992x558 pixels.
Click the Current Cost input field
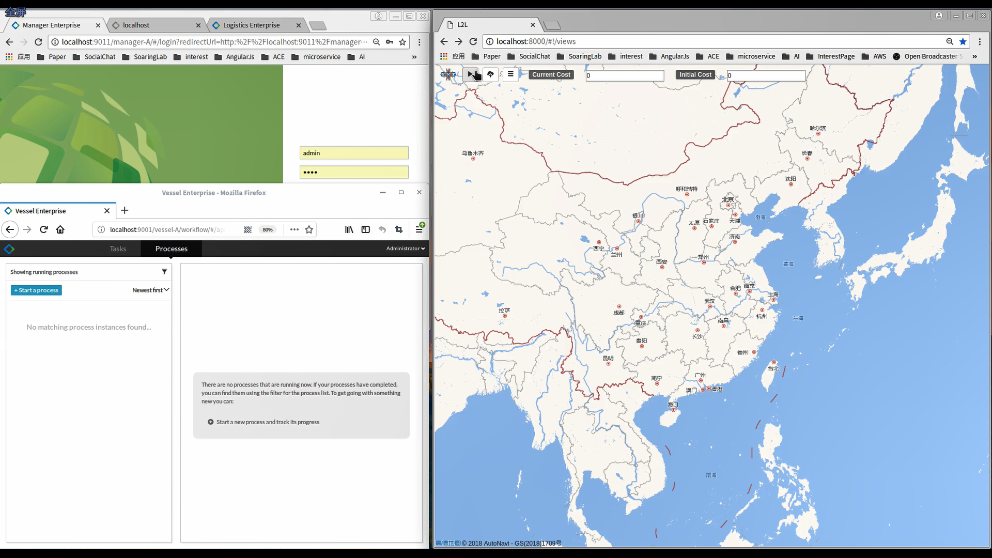coord(625,75)
